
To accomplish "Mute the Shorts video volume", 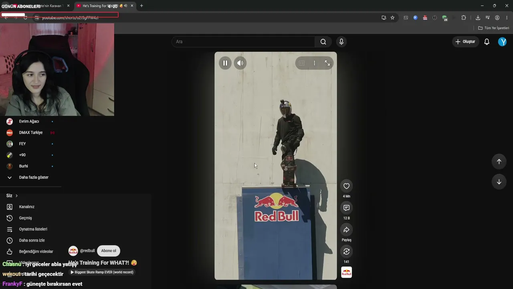I will (240, 63).
